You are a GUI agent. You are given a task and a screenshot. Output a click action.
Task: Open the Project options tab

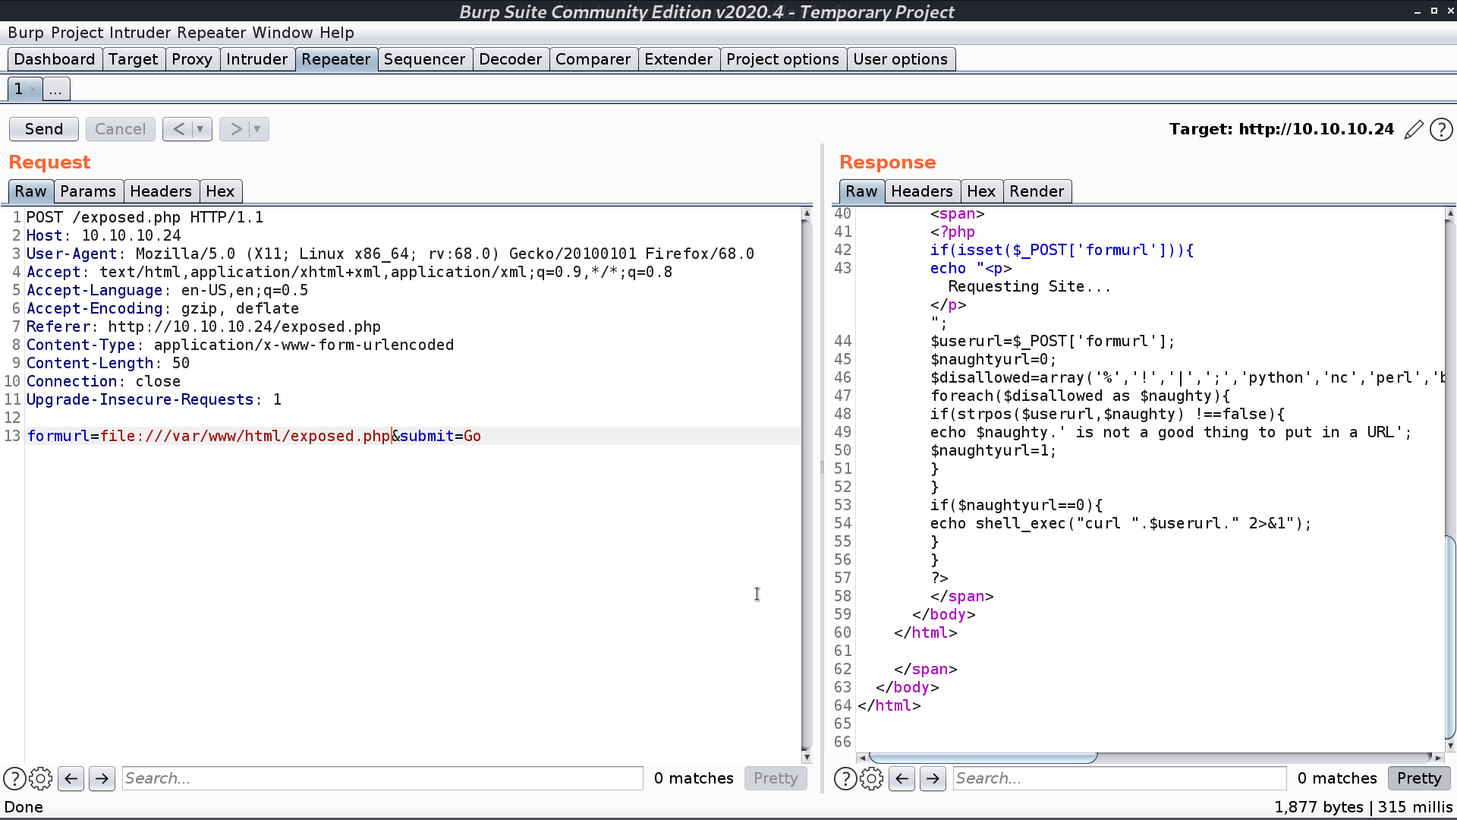[783, 59]
